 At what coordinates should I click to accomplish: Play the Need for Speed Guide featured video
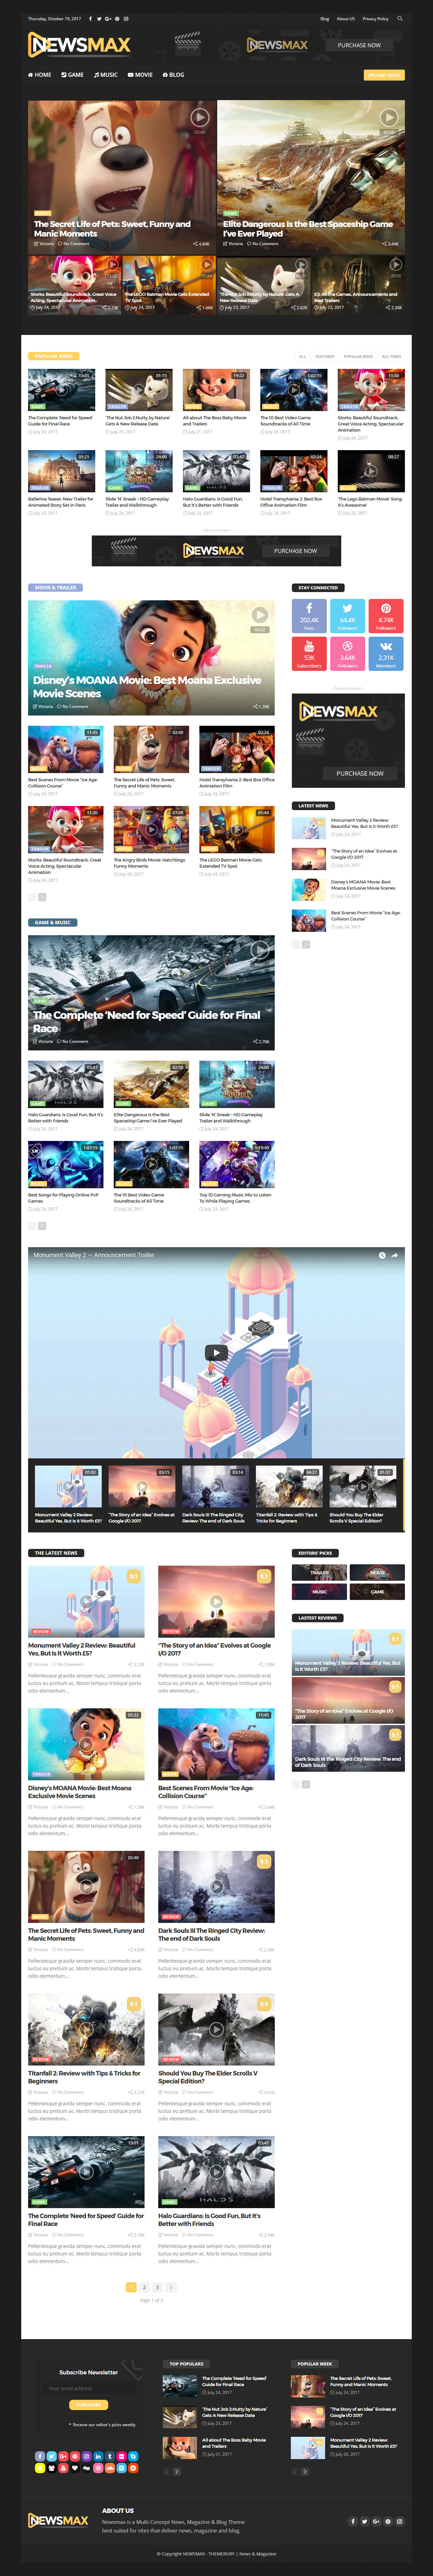(260, 950)
